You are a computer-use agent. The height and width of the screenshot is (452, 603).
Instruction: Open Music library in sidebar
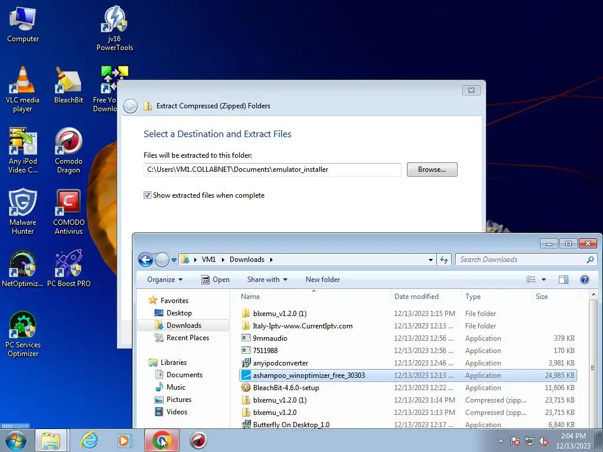170,387
